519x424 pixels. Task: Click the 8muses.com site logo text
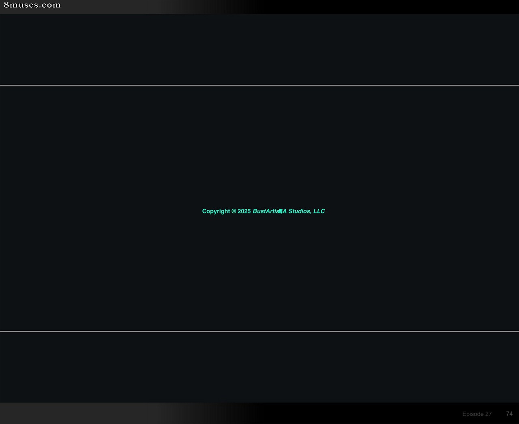click(x=32, y=5)
